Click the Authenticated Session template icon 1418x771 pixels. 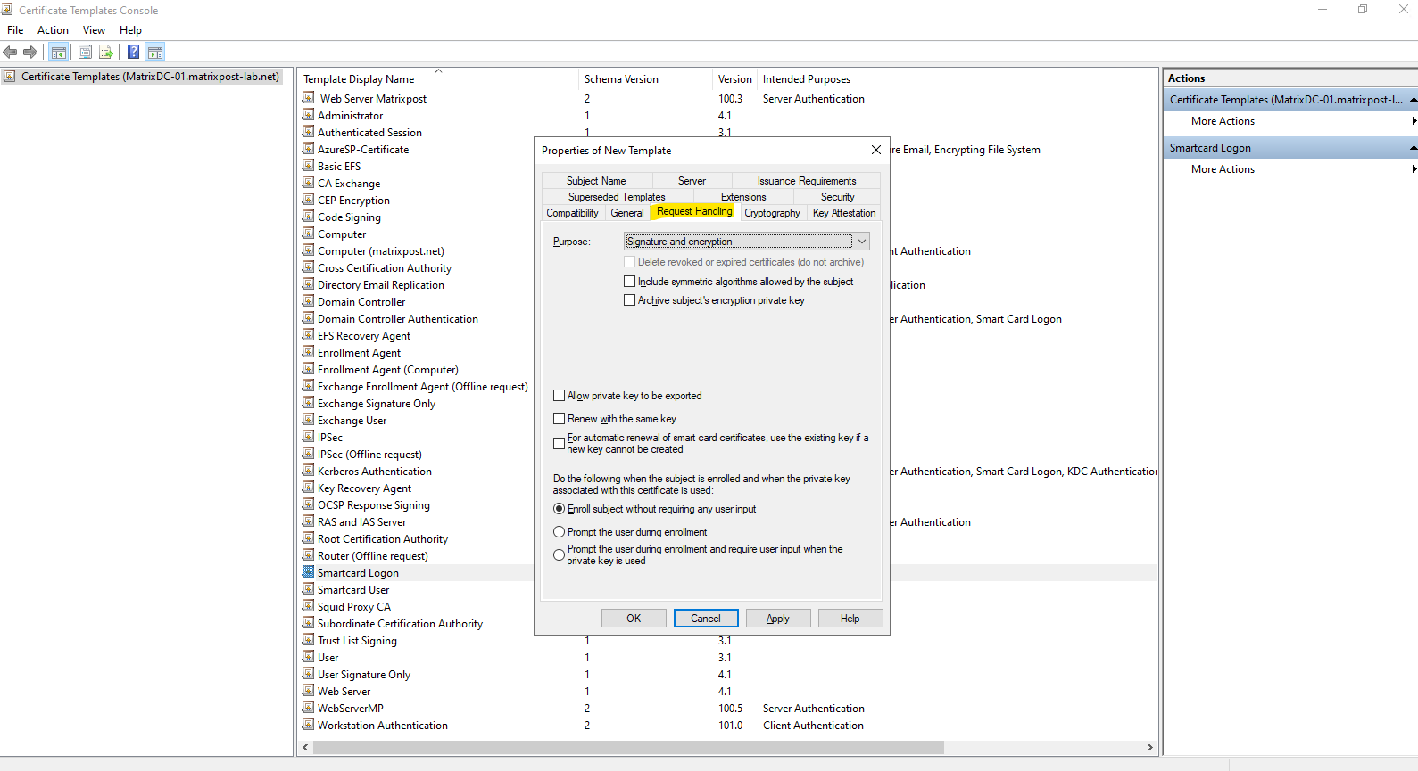point(308,132)
